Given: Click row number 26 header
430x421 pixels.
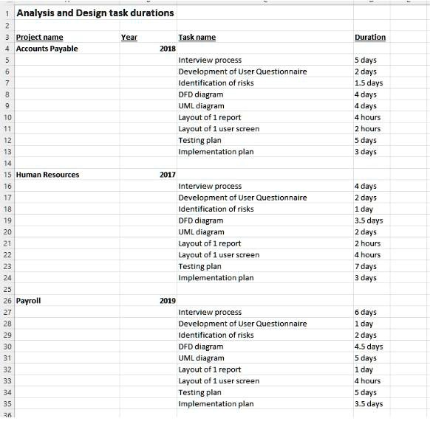Looking at the screenshot, I should point(7,301).
